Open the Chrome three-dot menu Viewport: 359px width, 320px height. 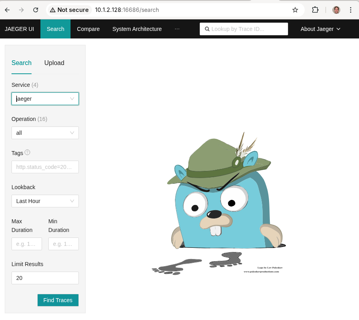click(350, 10)
